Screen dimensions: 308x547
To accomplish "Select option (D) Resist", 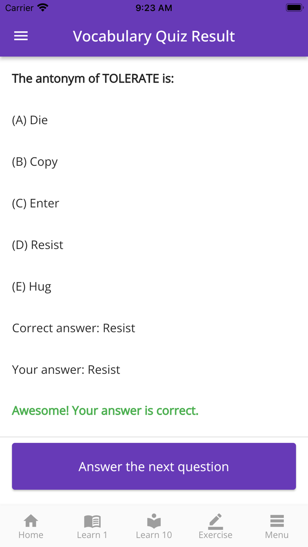I will (x=37, y=244).
